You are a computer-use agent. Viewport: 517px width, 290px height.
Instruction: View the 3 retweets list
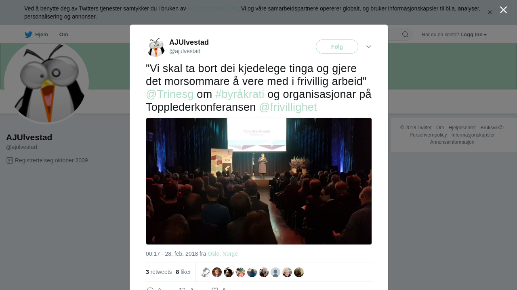(159, 272)
